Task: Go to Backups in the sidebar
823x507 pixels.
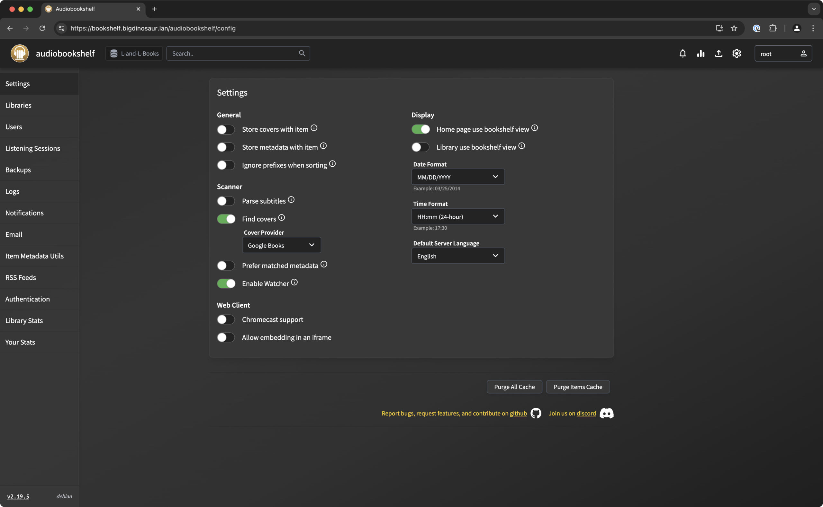Action: coord(18,170)
